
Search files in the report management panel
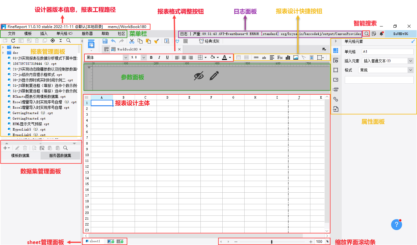point(69,40)
